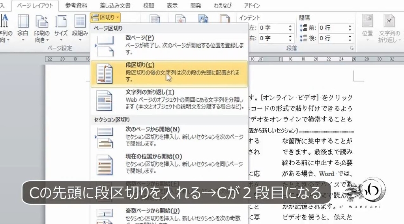
Task: Decrease spacing before 前 value
Action: click(350, 30)
